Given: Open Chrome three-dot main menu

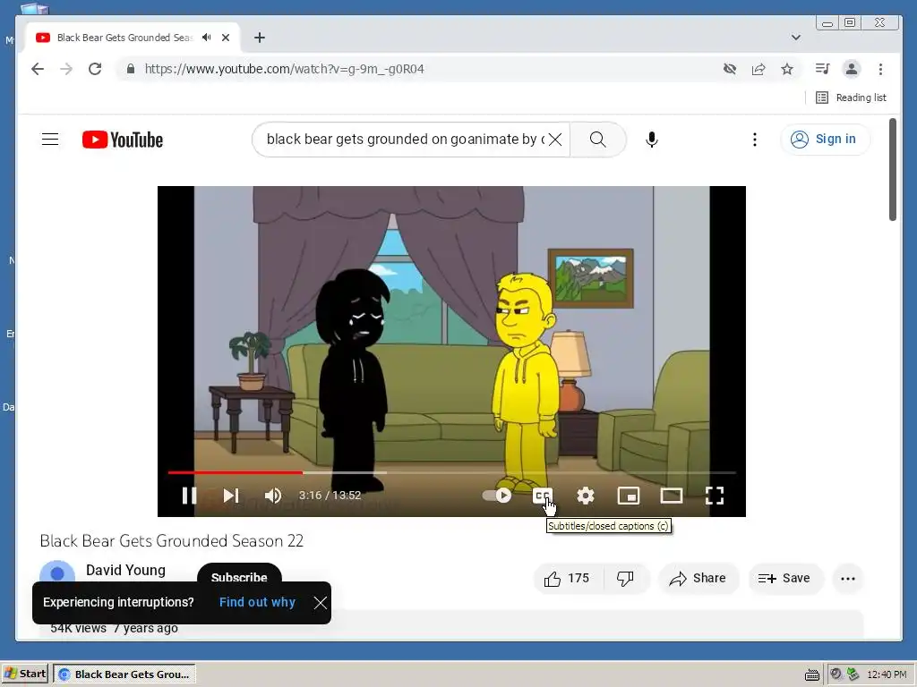Looking at the screenshot, I should 881,69.
